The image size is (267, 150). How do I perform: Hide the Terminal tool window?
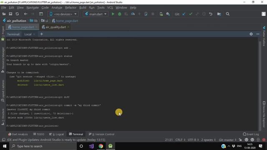pyautogui.click(x=258, y=34)
